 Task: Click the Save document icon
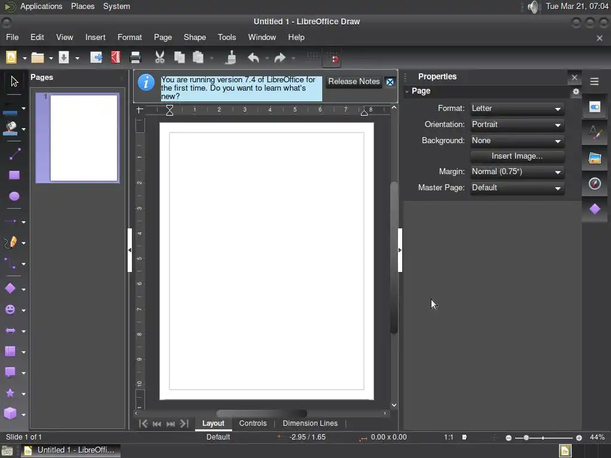[64, 58]
